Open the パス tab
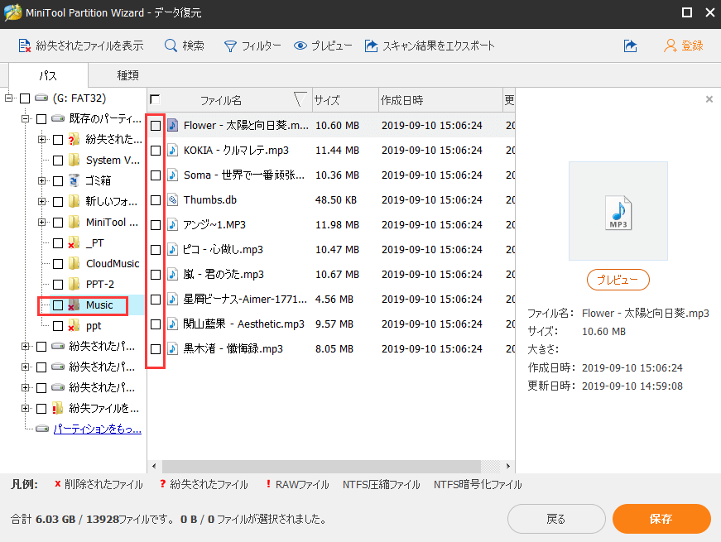Image resolution: width=721 pixels, height=542 pixels. (x=48, y=74)
